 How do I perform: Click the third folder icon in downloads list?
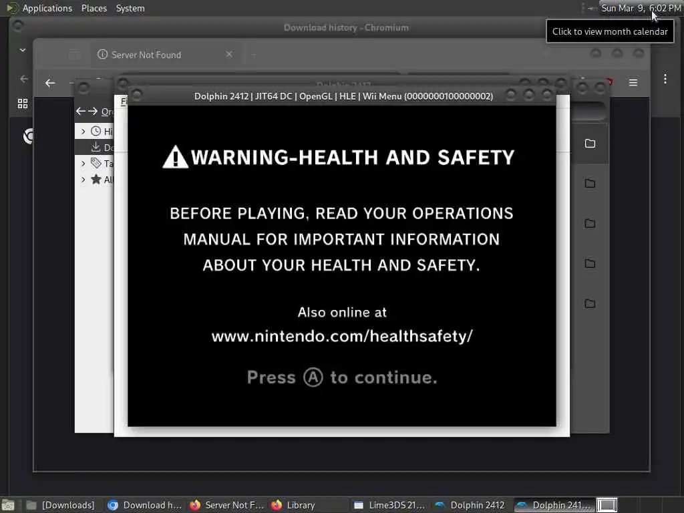click(x=590, y=224)
